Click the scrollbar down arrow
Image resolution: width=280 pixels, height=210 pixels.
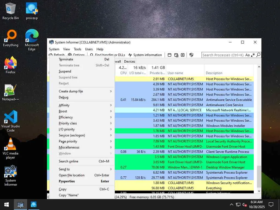coord(259,191)
